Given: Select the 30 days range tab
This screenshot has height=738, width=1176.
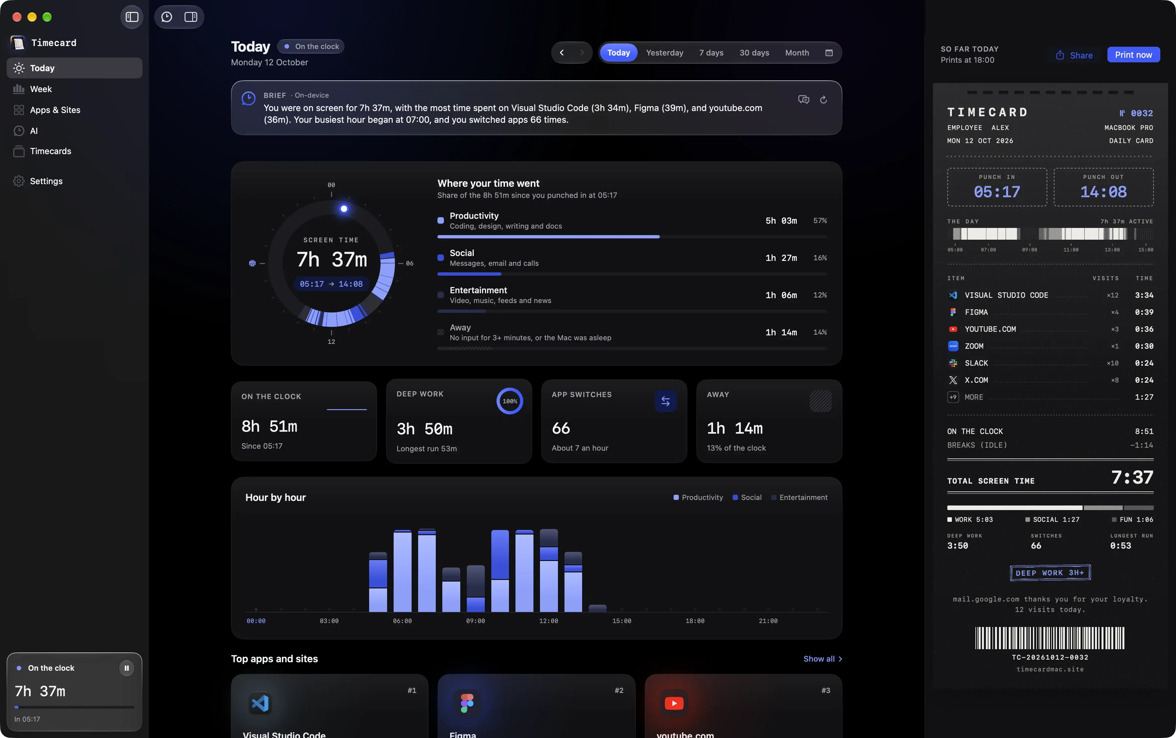Looking at the screenshot, I should pos(754,53).
